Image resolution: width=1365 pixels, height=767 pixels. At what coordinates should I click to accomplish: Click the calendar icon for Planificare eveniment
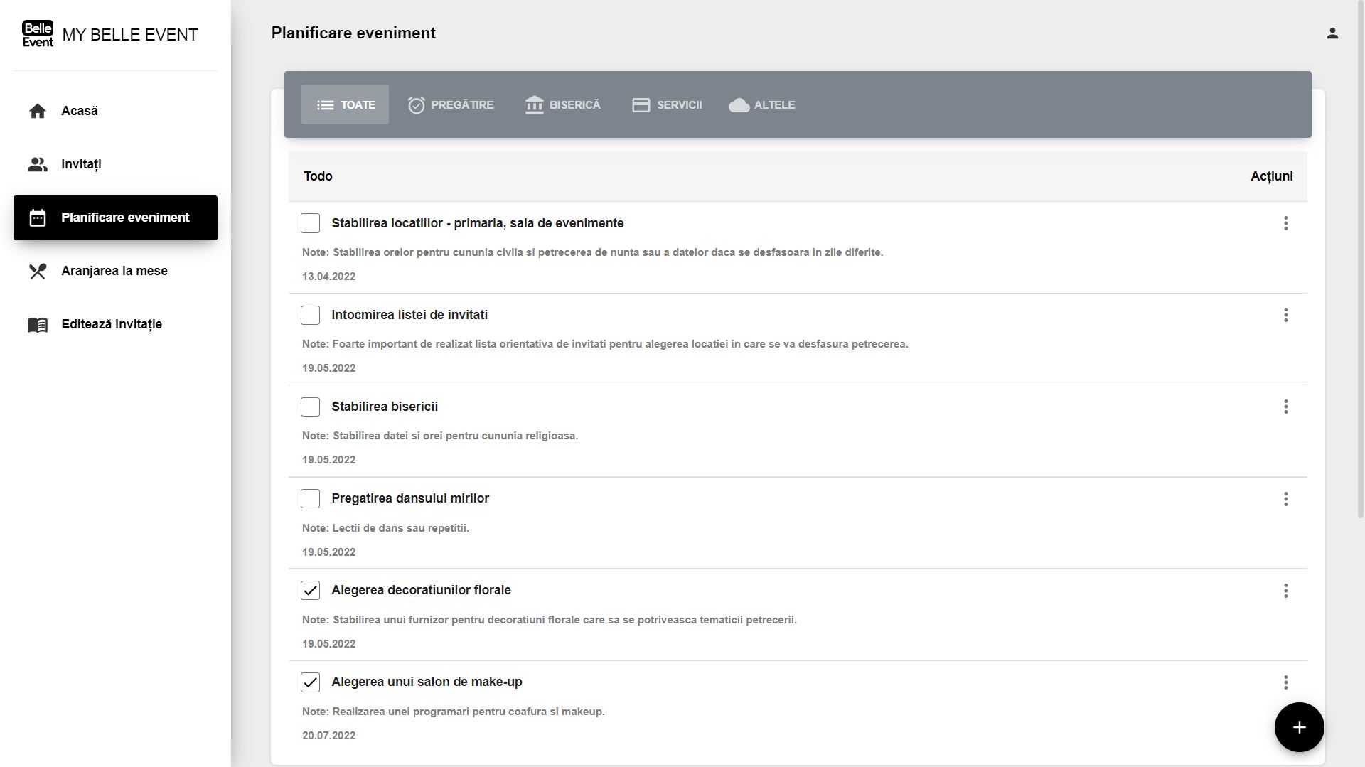[38, 218]
